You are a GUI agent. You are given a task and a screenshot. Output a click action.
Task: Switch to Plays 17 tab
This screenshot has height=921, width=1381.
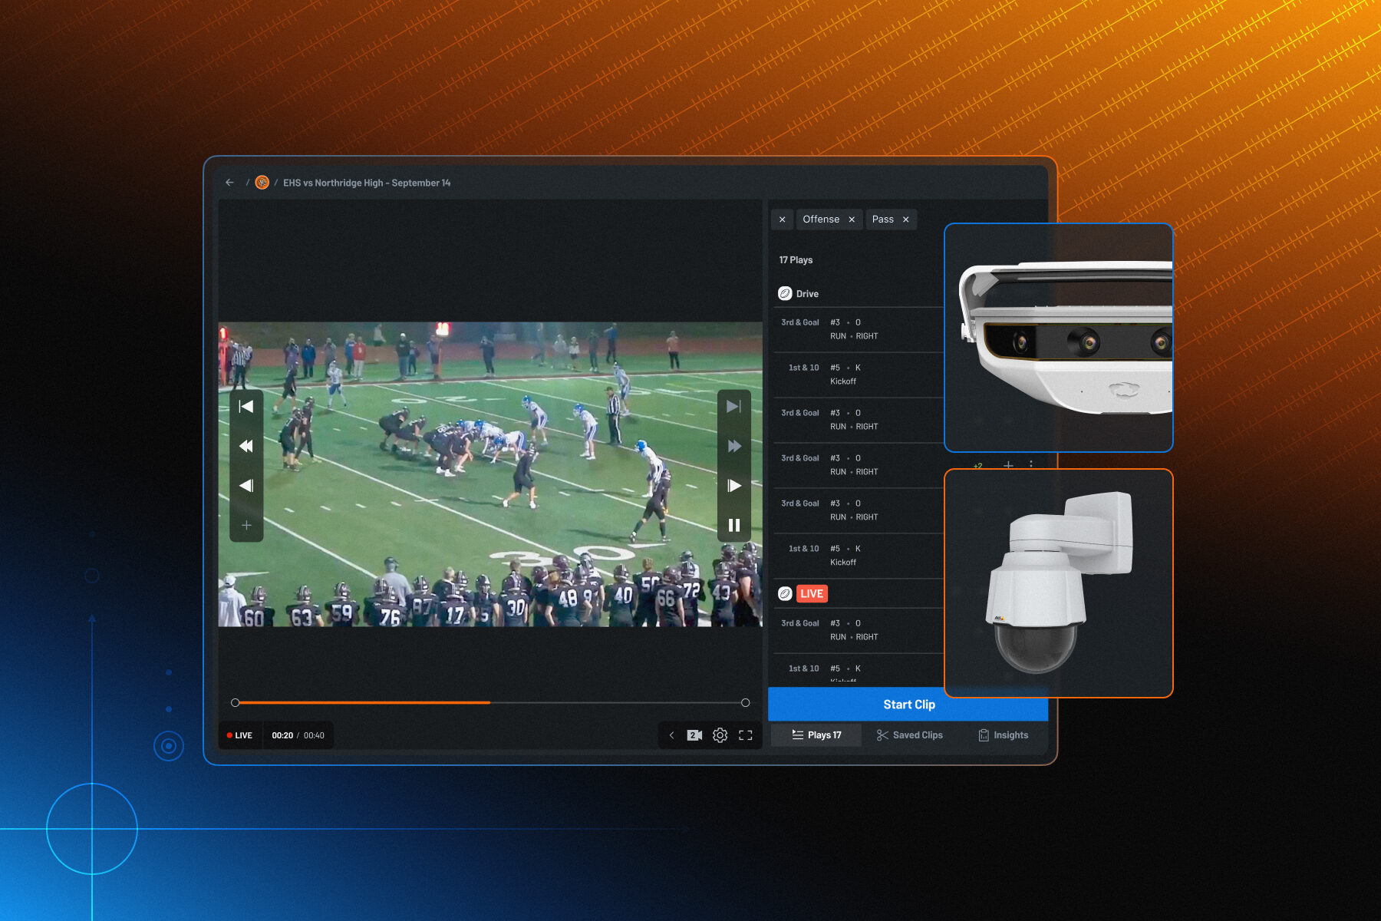tap(816, 735)
